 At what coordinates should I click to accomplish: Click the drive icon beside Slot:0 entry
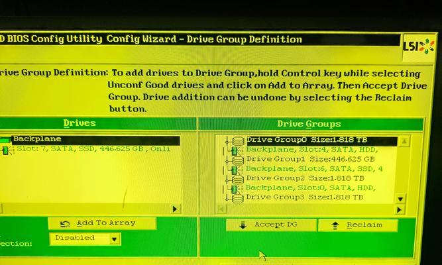234,189
